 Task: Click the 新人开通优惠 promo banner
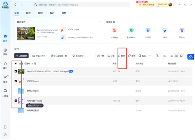click(x=146, y=5)
